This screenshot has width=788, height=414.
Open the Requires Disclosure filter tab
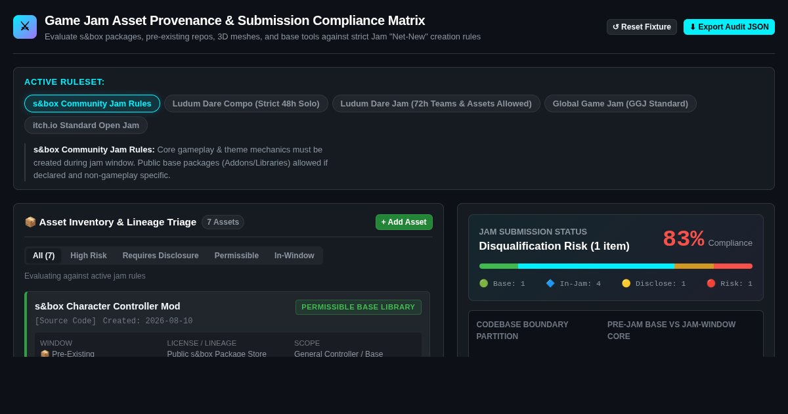(x=161, y=256)
